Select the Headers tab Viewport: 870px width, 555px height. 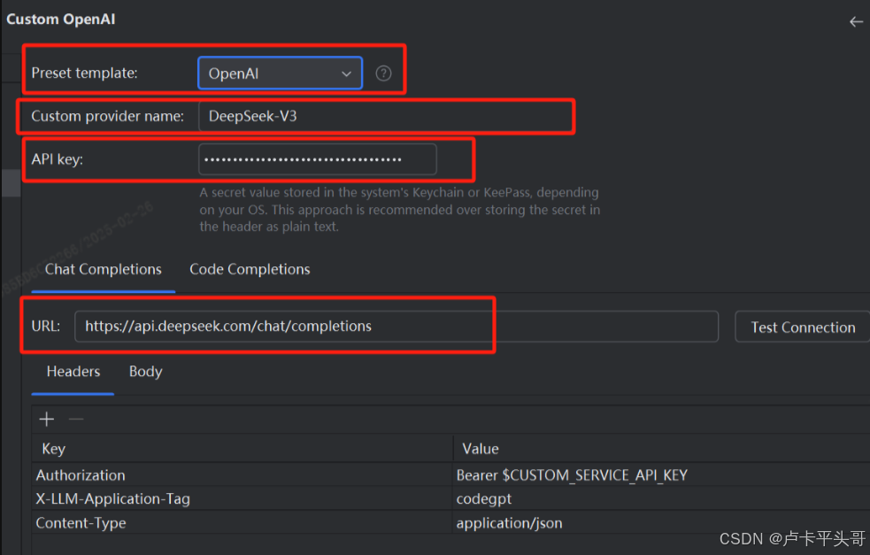point(73,372)
